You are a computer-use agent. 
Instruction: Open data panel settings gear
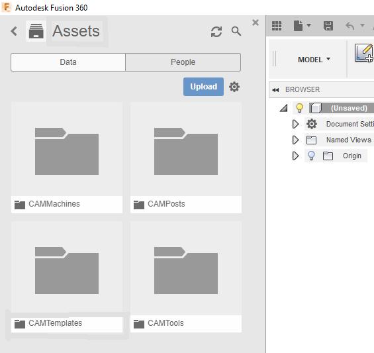[x=234, y=87]
